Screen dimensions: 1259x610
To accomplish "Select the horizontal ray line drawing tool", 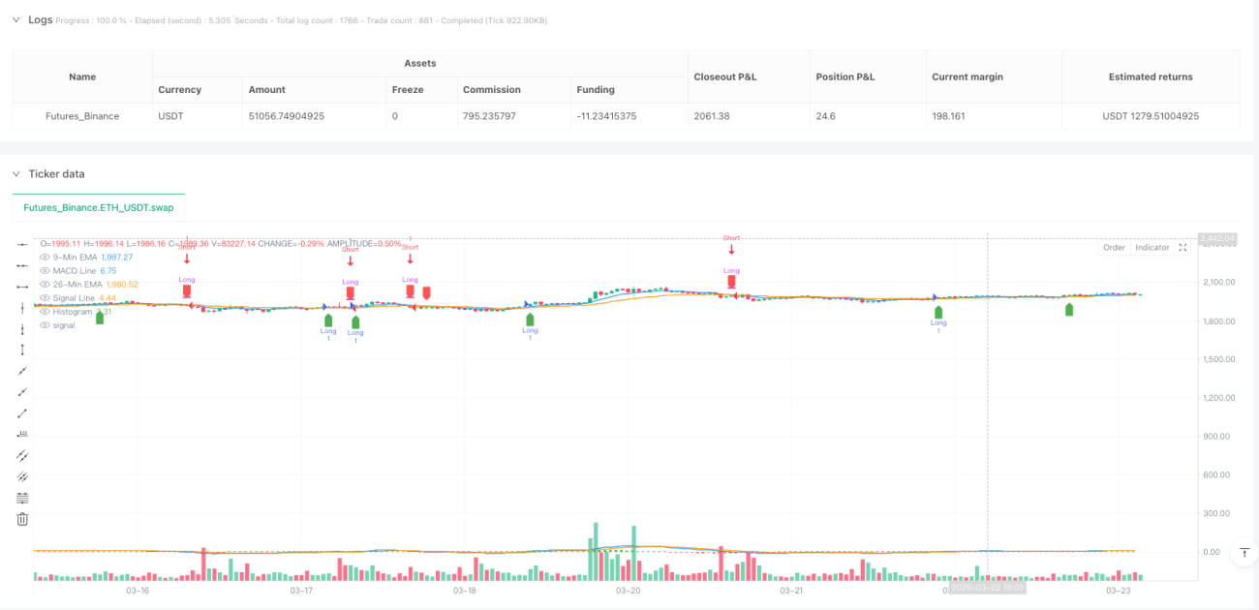I will tap(22, 265).
